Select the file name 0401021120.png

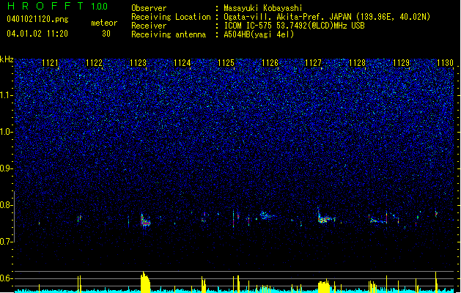tap(37, 19)
